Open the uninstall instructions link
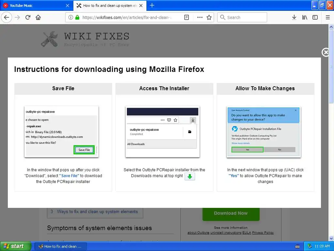The width and height of the screenshot is (334, 251). click(x=226, y=233)
